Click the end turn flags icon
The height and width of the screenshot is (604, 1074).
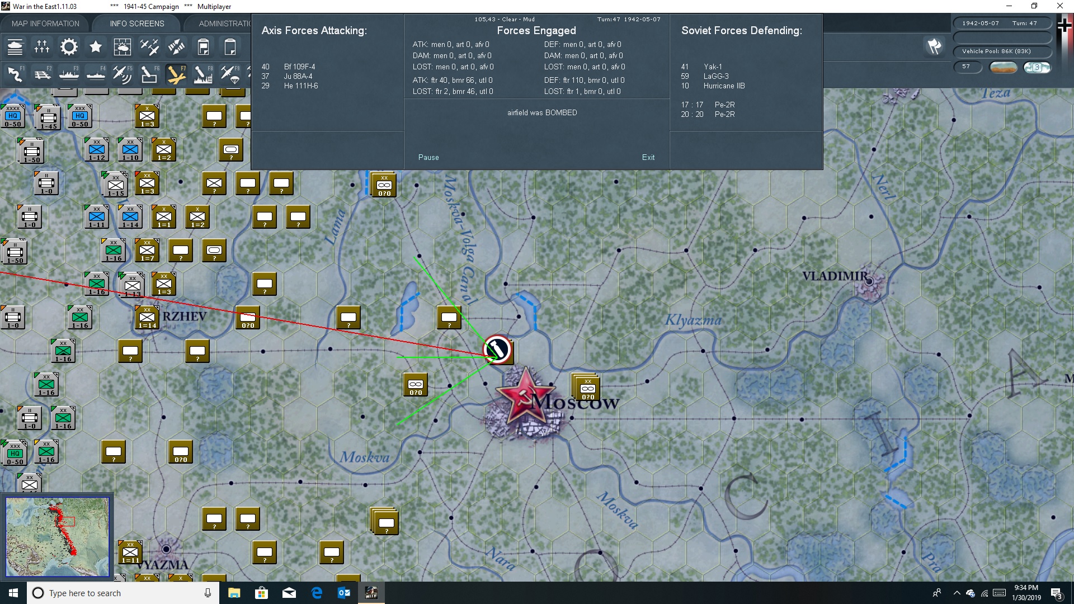tap(934, 46)
